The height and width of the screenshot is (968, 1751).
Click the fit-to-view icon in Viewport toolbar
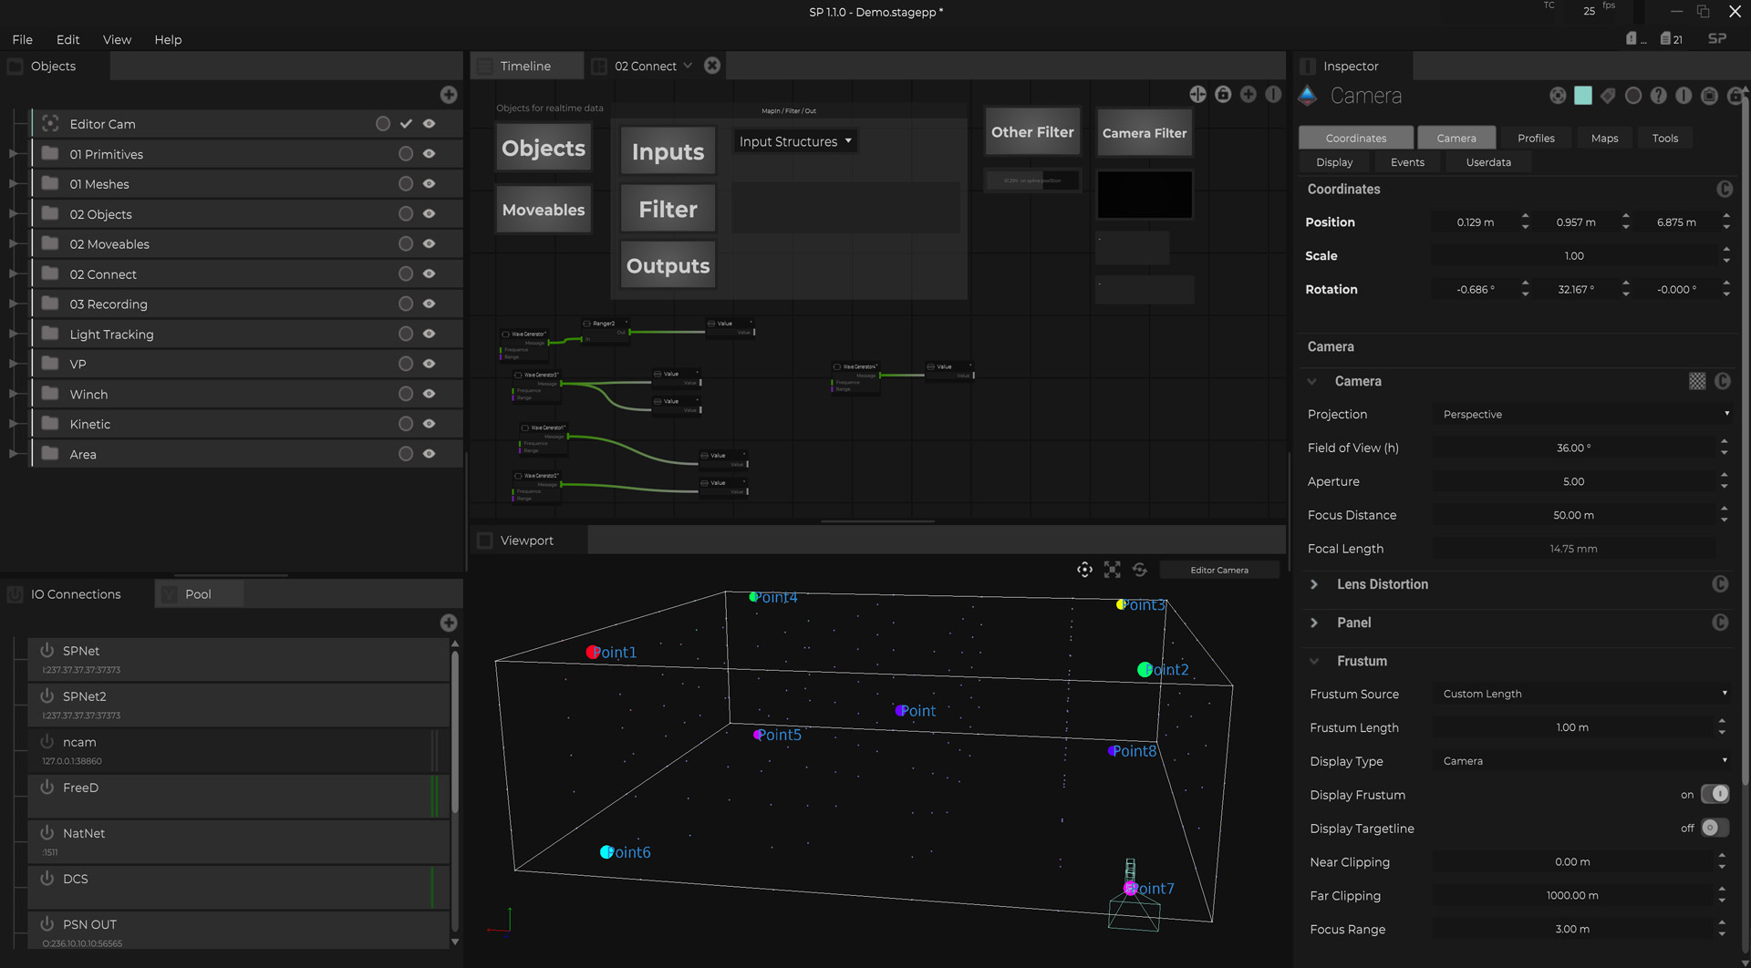click(1112, 570)
